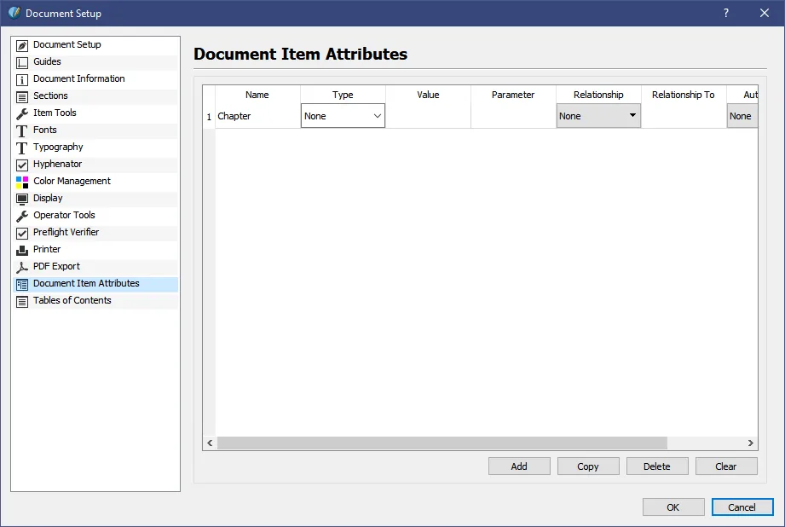Screen dimensions: 785x527
Task: Click the Display monitor icon
Action: (x=22, y=199)
